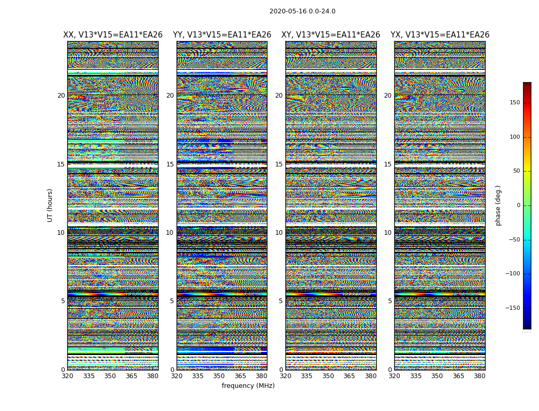Click colorbar tick label −150

click(513, 308)
